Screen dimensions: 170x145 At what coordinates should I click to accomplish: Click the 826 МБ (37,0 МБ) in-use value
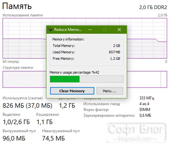point(27,106)
